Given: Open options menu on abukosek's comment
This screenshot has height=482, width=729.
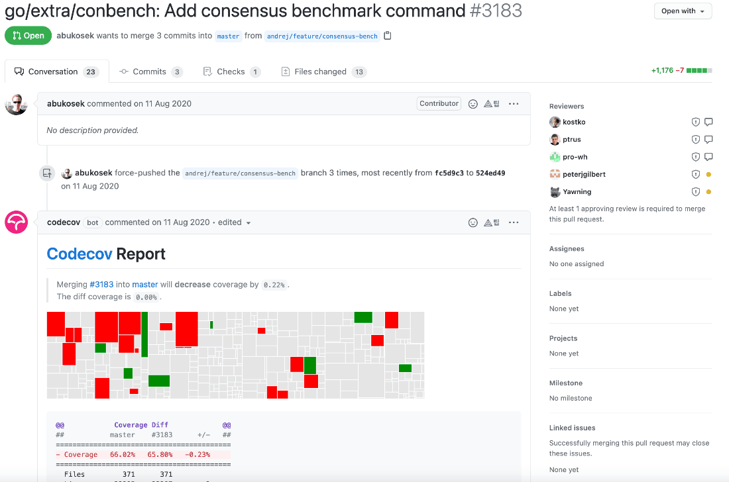Looking at the screenshot, I should click(x=513, y=104).
